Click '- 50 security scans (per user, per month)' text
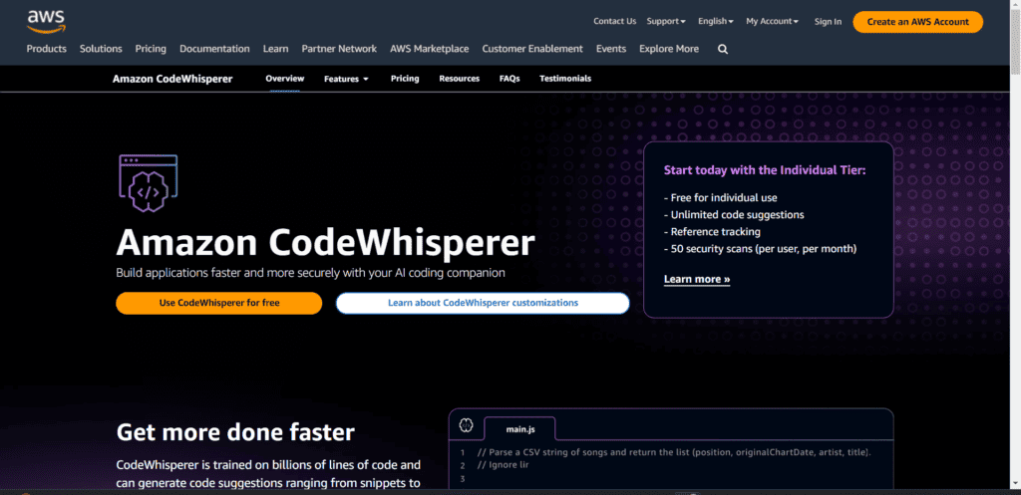This screenshot has height=495, width=1021. (760, 248)
